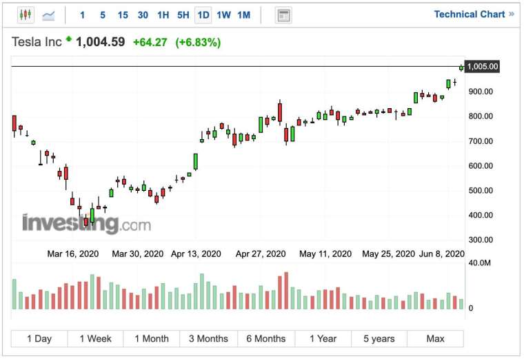Click the double-arrow beside Technical Chart
Image resolution: width=524 pixels, height=361 pixels.
pos(512,14)
